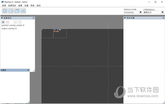Open the 查看 menu
This screenshot has height=104, width=165.
pyautogui.click(x=20, y=5)
